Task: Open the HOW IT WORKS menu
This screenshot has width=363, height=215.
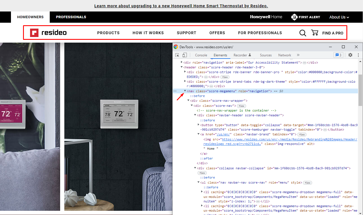Action: click(148, 33)
